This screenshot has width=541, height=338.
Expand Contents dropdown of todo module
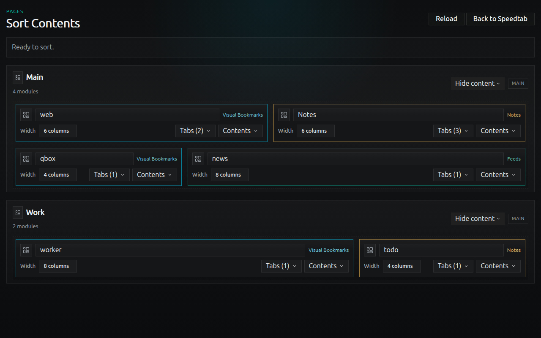click(498, 266)
